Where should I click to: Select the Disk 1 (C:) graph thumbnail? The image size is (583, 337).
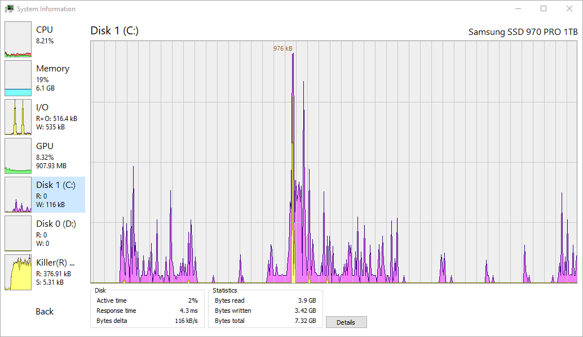(x=17, y=195)
